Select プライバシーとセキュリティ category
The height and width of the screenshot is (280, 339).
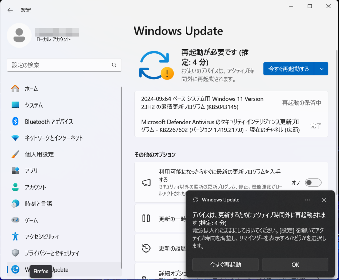pos(64,253)
